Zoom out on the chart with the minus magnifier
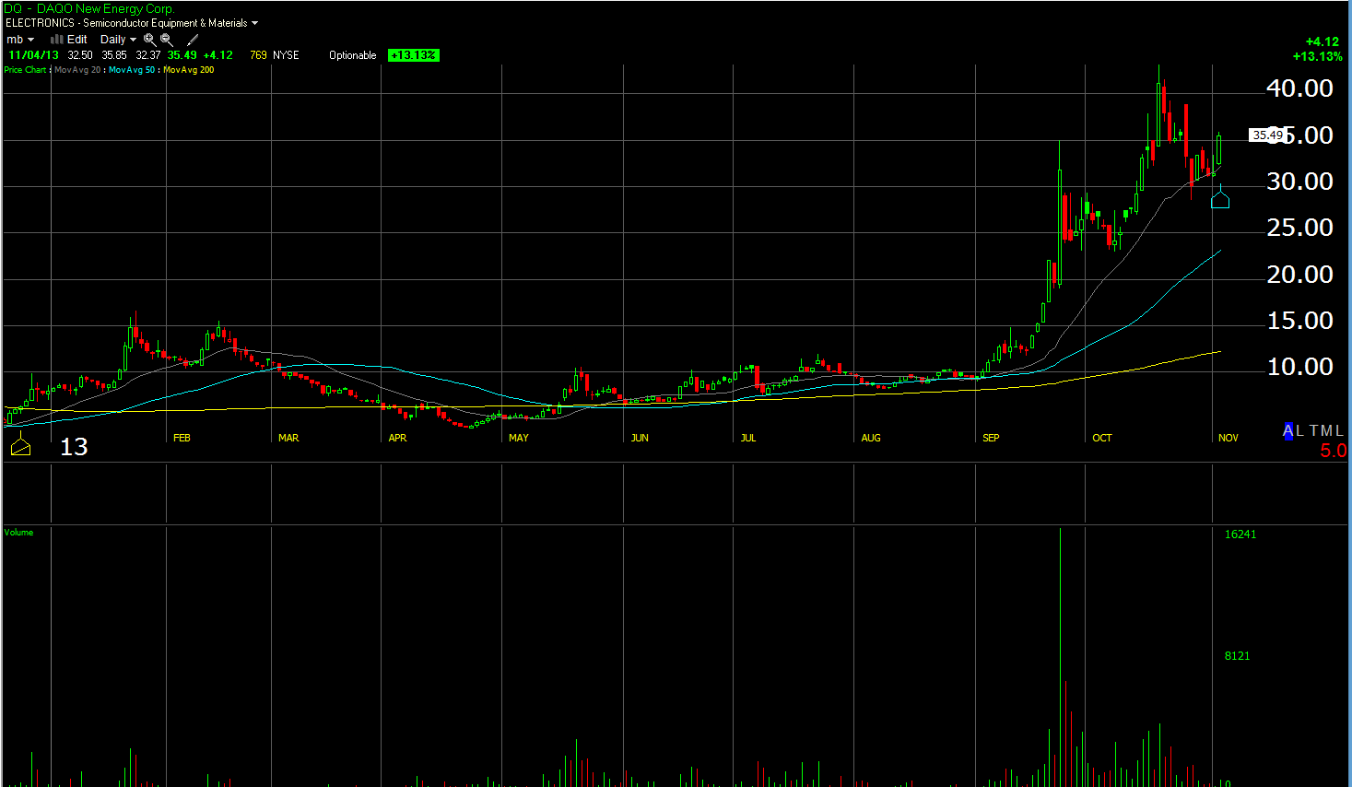This screenshot has height=787, width=1352. point(167,40)
